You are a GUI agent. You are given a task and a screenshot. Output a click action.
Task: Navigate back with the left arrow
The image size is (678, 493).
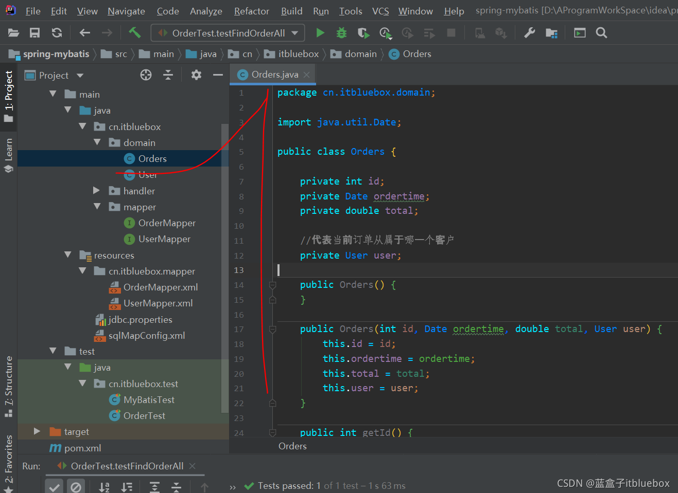pyautogui.click(x=85, y=33)
